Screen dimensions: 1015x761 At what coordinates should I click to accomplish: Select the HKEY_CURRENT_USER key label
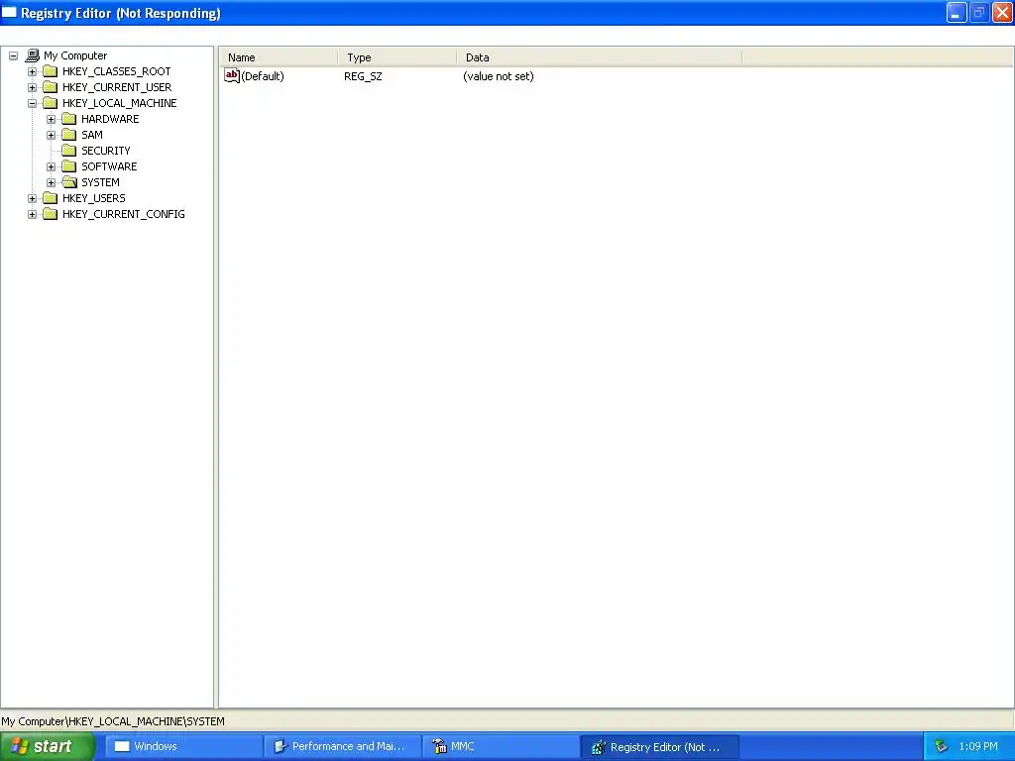pyautogui.click(x=117, y=87)
